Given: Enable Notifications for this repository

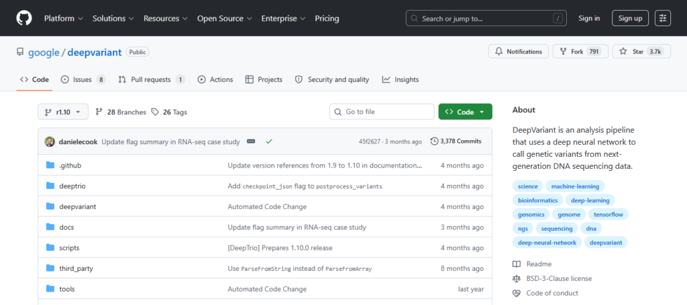Looking at the screenshot, I should (519, 52).
